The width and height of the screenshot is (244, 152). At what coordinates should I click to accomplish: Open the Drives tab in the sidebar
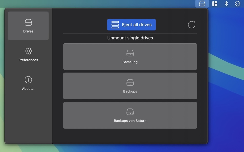point(28,26)
